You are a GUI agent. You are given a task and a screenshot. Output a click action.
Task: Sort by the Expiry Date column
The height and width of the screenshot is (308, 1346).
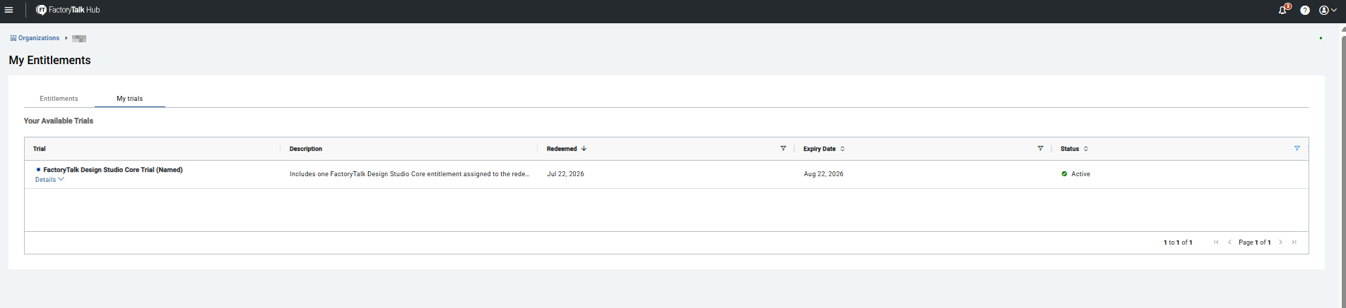coord(820,149)
